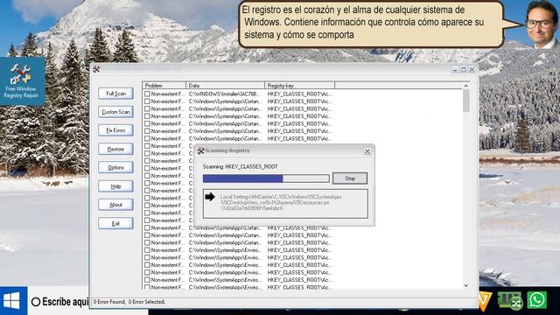Viewport: 560px width, 315px height.
Task: Sort by the Problem column header
Action: pos(164,86)
